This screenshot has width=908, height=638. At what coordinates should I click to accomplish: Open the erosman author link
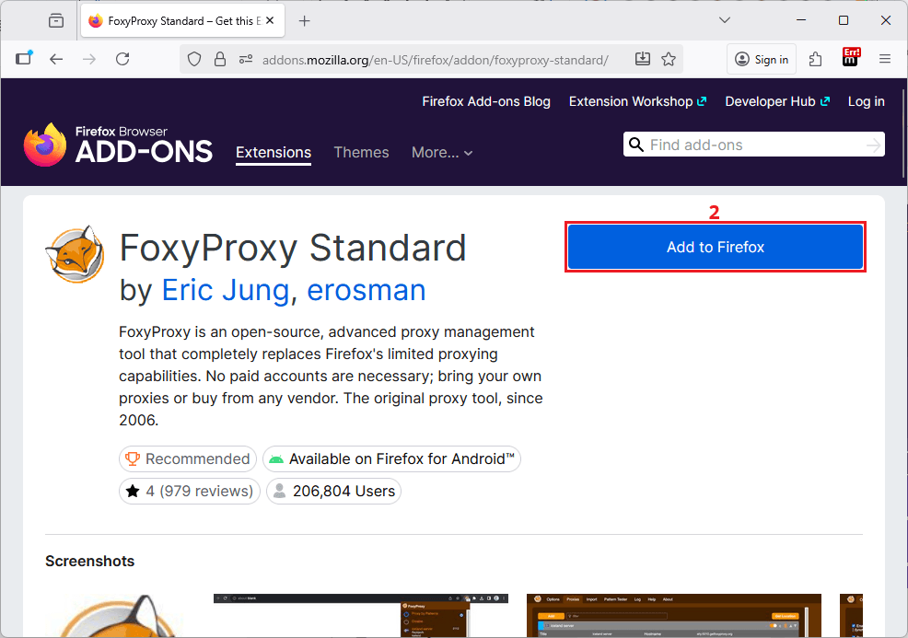coord(366,290)
